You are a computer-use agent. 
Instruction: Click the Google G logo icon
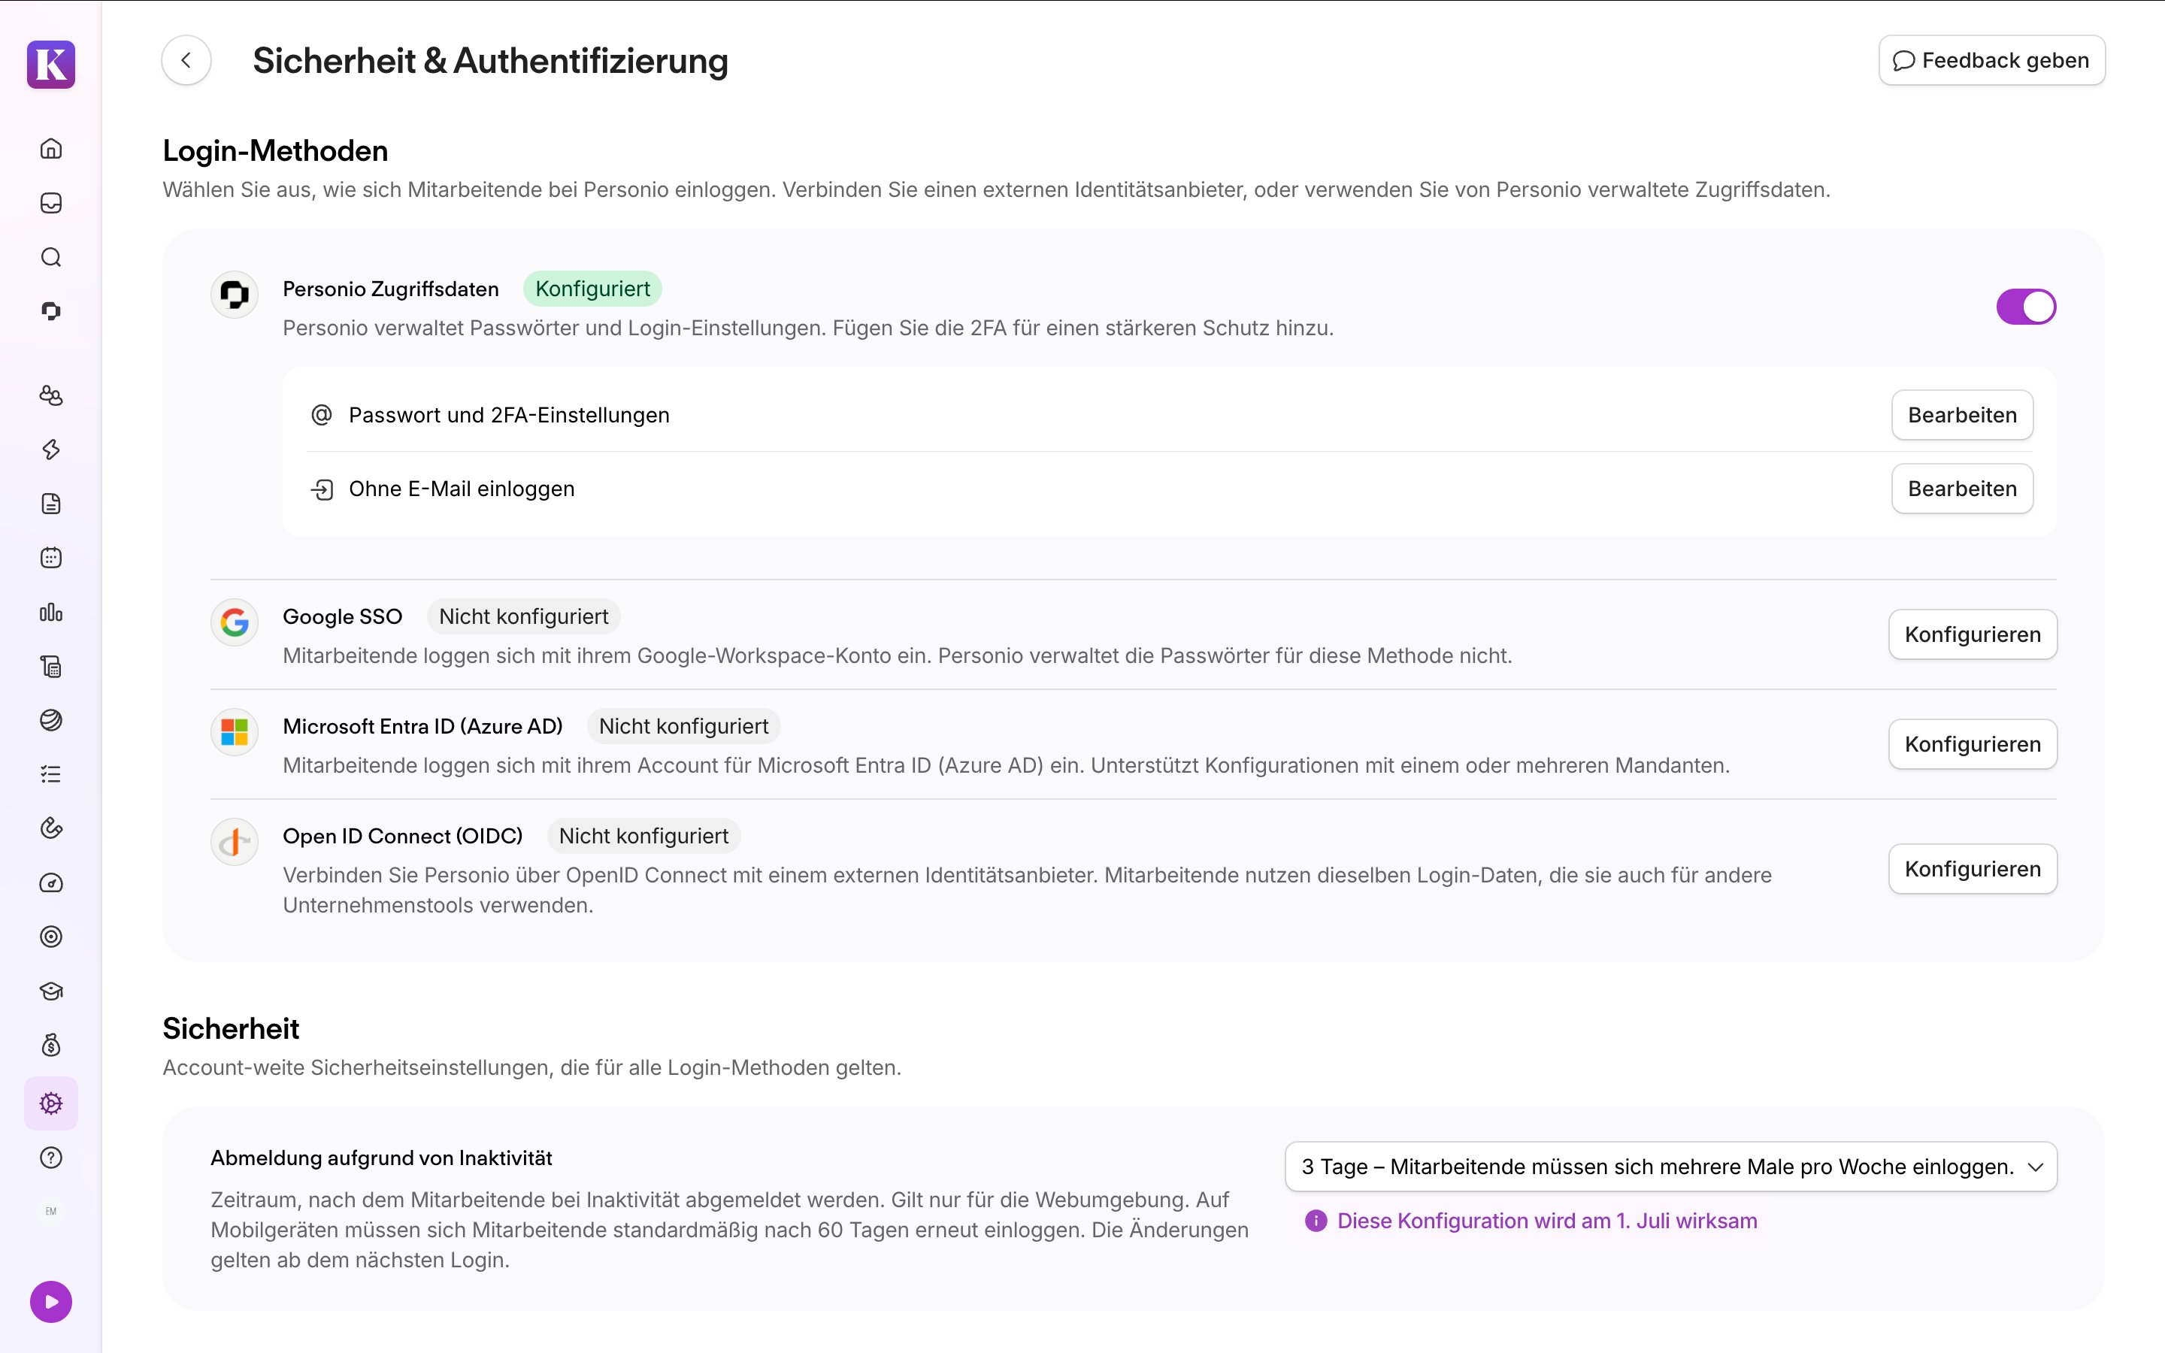(235, 622)
